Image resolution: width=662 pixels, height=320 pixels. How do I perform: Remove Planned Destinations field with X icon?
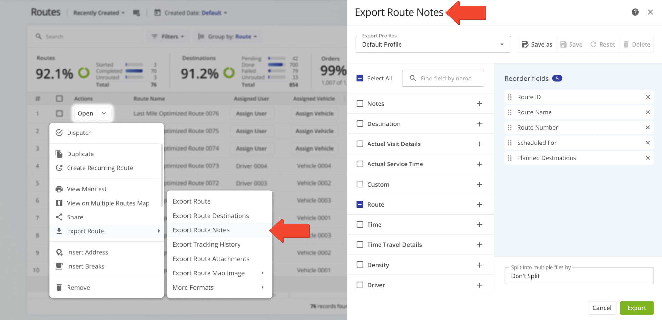[x=647, y=158]
